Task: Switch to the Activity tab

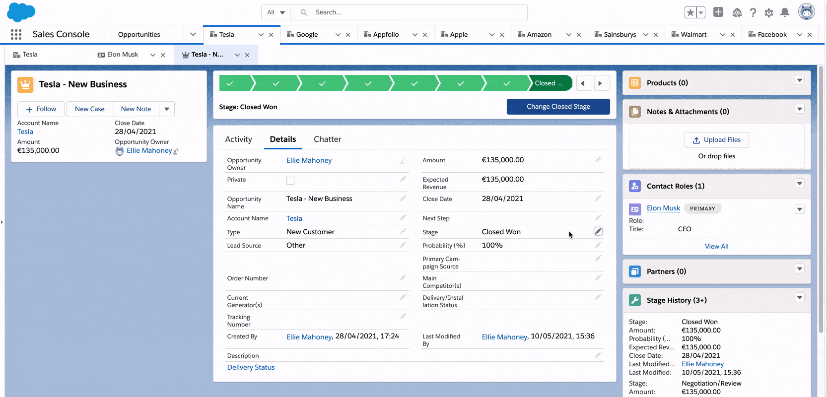Action: pos(239,139)
